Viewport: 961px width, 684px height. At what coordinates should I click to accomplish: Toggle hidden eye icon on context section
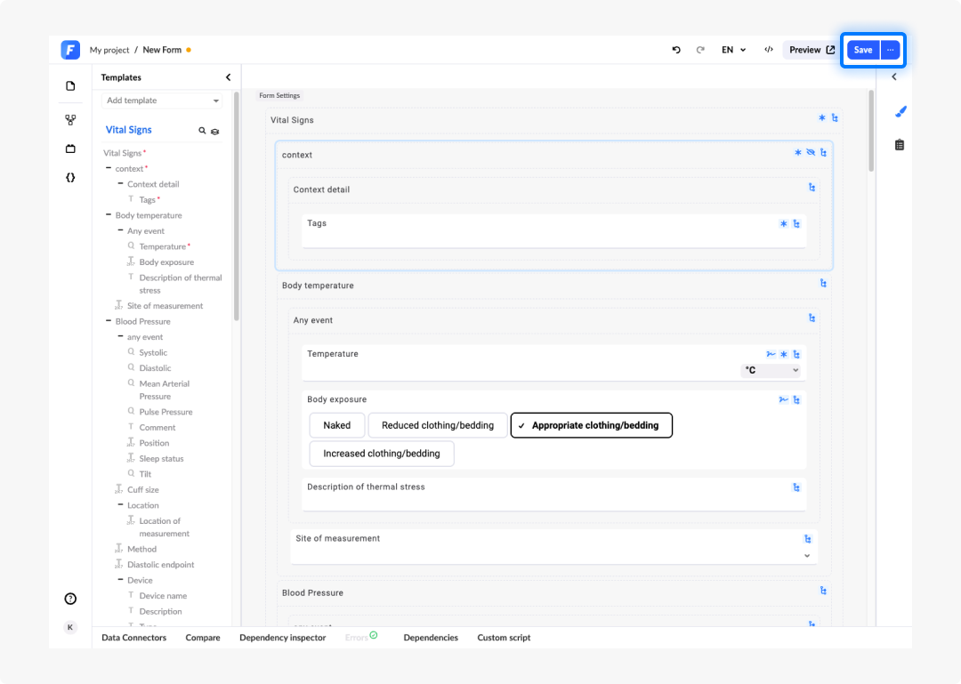(x=811, y=153)
